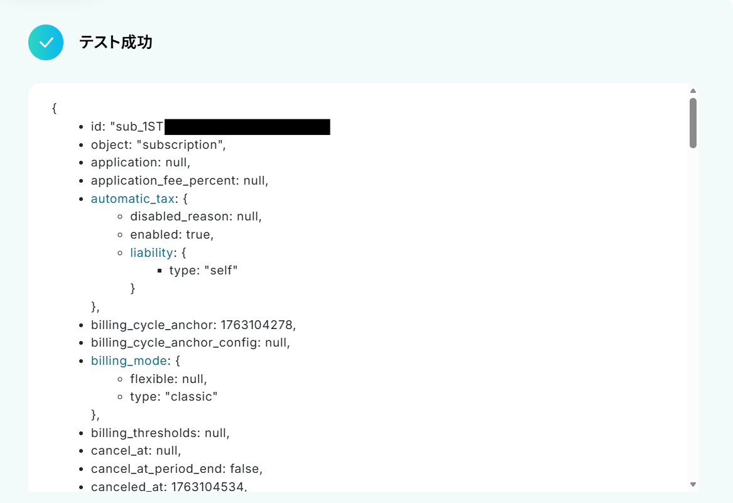Click the type self entry
Viewport: 733px width, 503px height.
204,271
